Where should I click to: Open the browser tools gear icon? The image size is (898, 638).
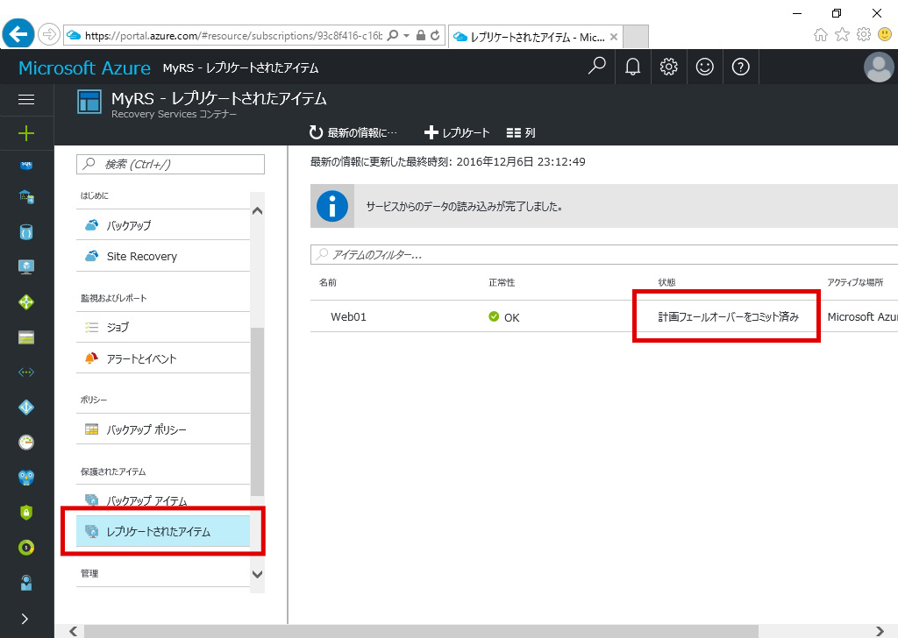point(864,34)
